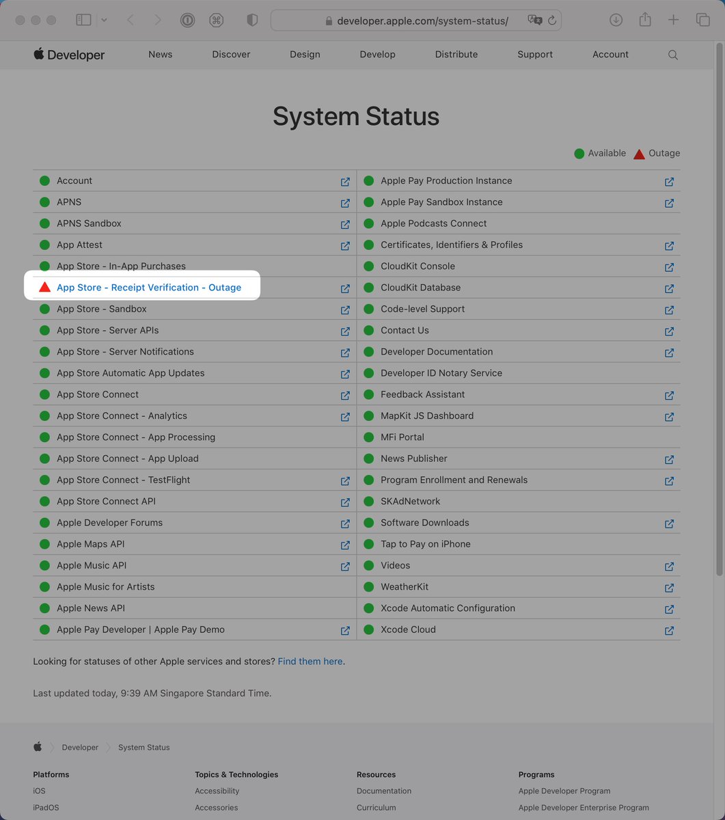
Task: Select the App Store Connect API row text
Action: tap(106, 502)
